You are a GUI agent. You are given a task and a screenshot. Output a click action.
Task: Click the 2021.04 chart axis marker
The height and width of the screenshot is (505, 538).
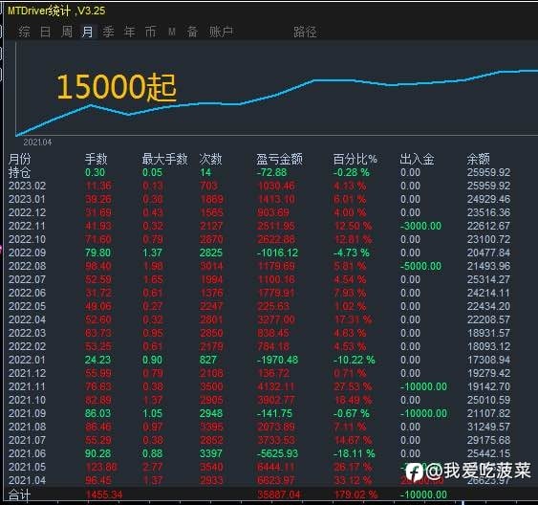tap(37, 143)
